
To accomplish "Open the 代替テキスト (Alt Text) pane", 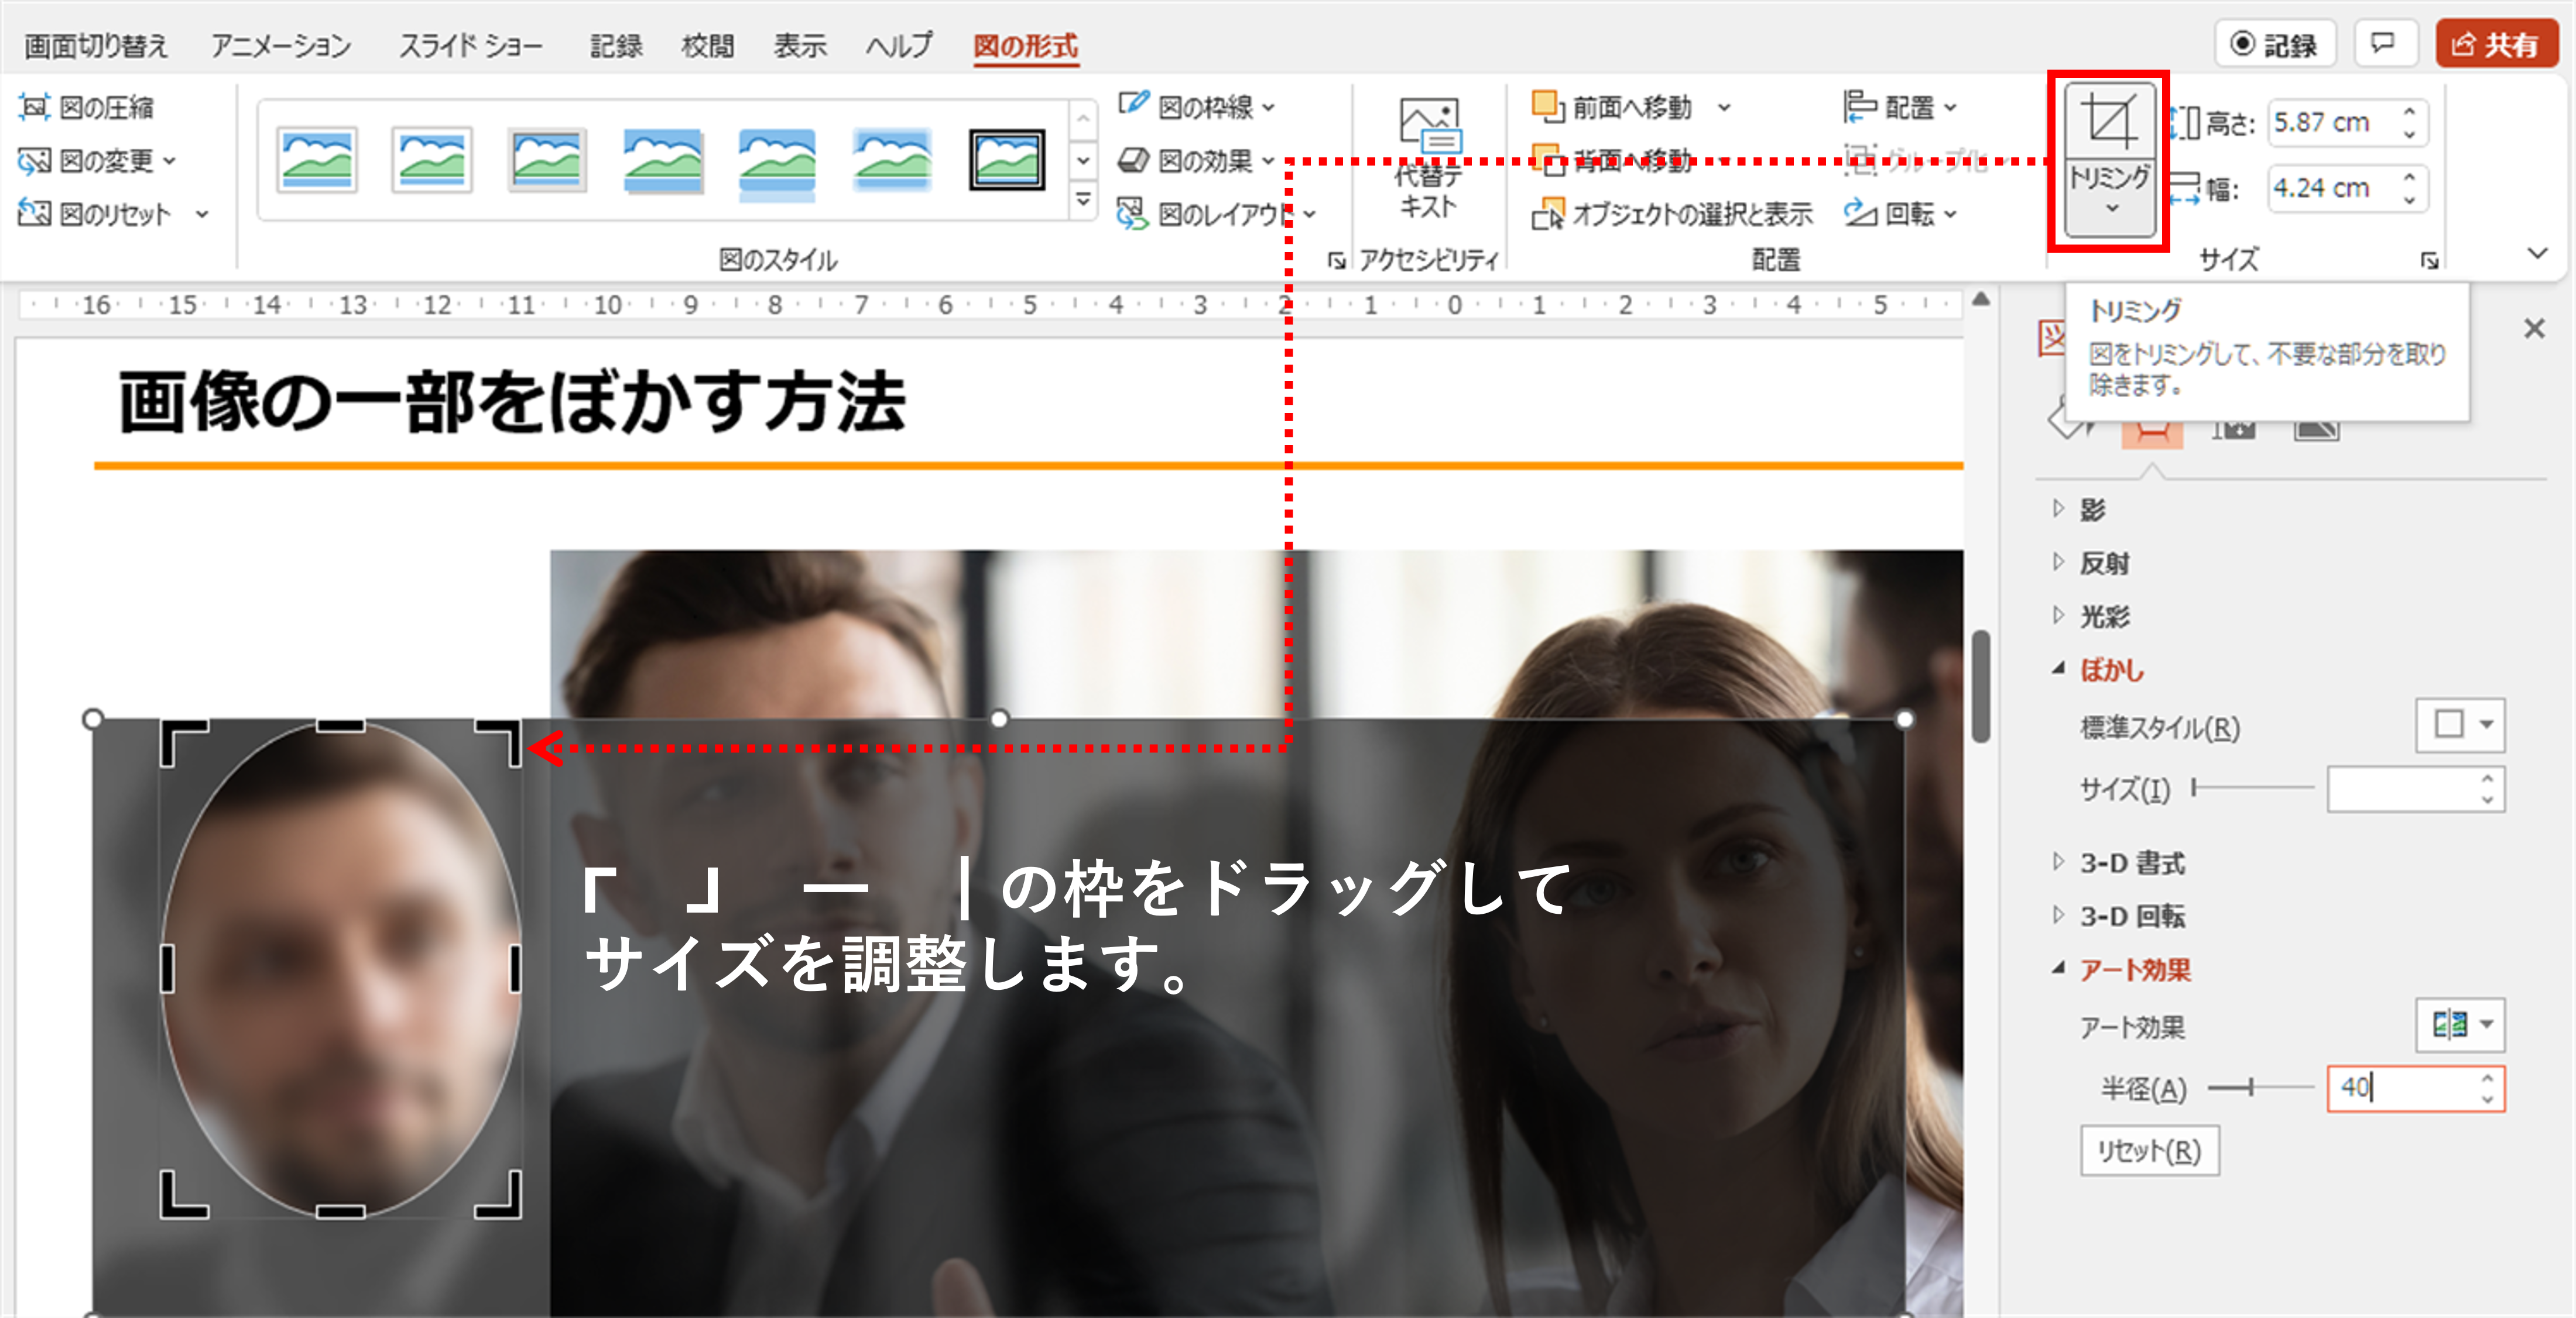I will tap(1428, 160).
